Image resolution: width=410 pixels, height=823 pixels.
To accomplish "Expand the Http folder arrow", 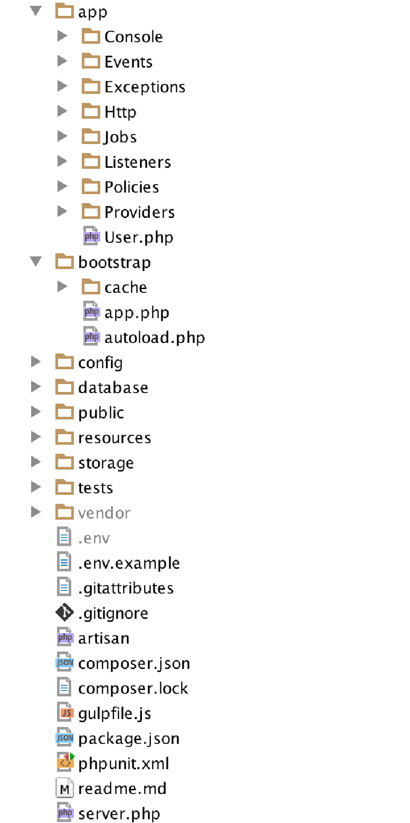I will (62, 111).
